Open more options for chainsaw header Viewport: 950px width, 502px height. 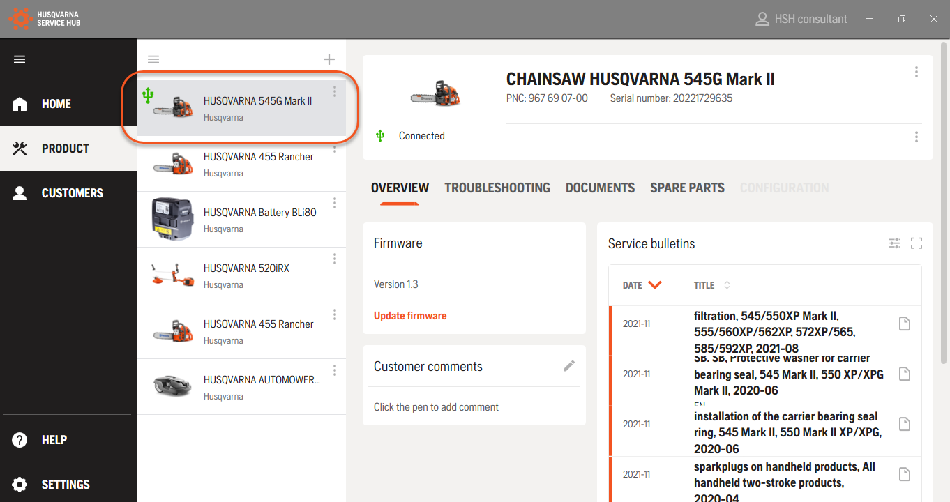click(917, 72)
